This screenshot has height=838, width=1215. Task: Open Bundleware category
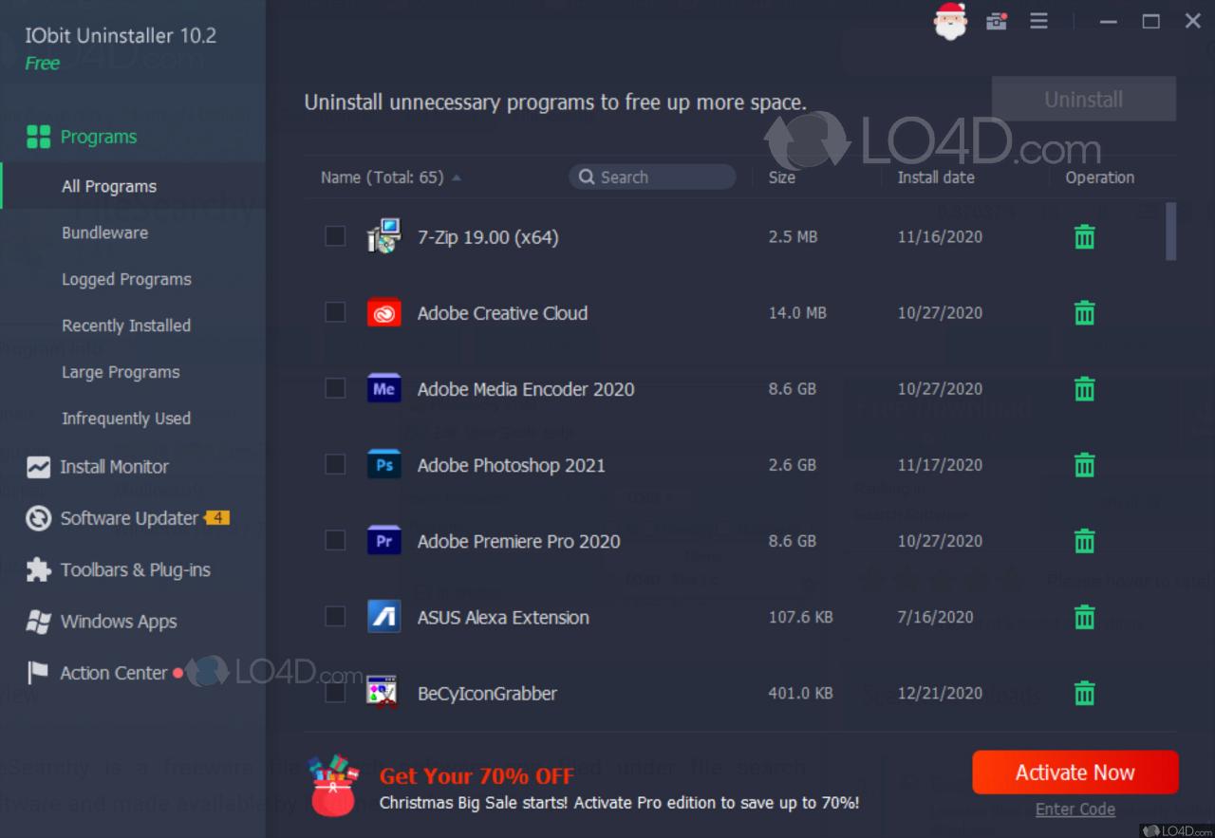(x=104, y=233)
